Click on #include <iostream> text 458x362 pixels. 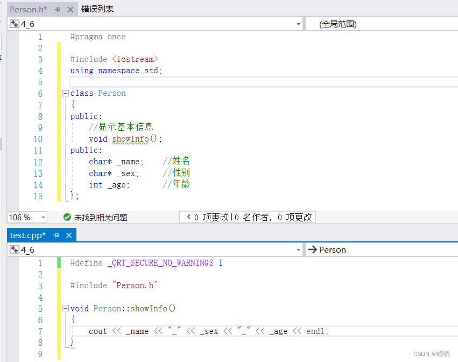coord(114,59)
